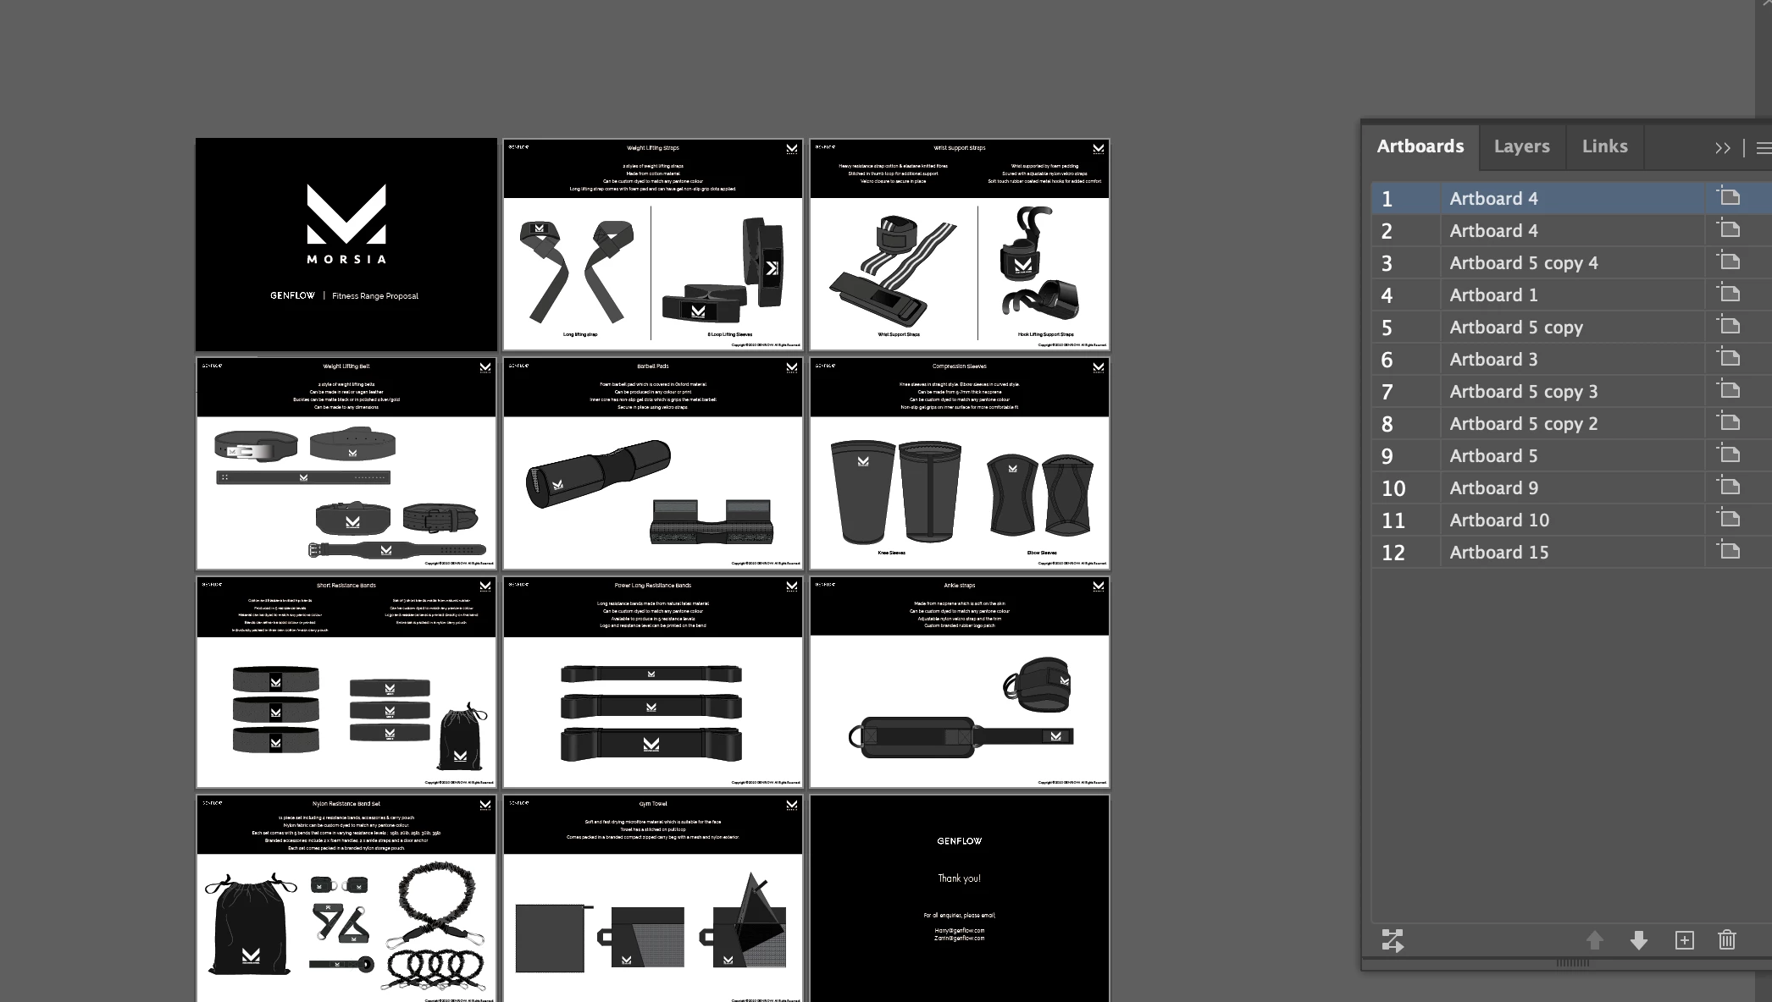Click the Barbell Pads artboard on canvas
Screen dimensions: 1772x1002
pyautogui.click(x=652, y=463)
